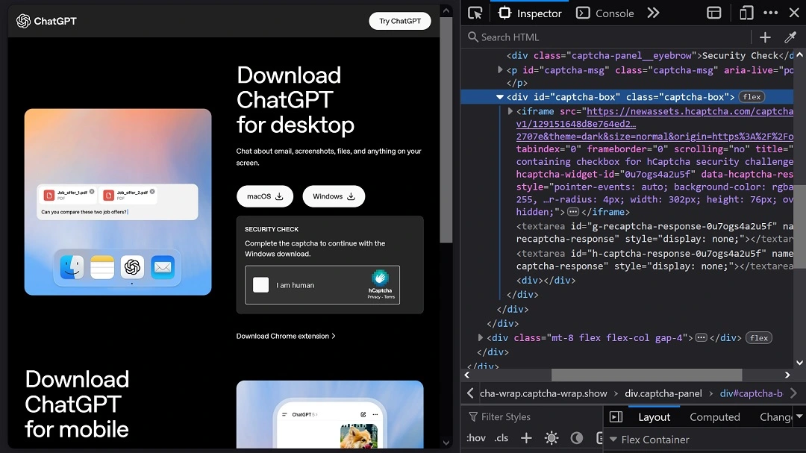Image resolution: width=806 pixels, height=453 pixels.
Task: Open Download Chrome extension link
Action: (x=286, y=337)
